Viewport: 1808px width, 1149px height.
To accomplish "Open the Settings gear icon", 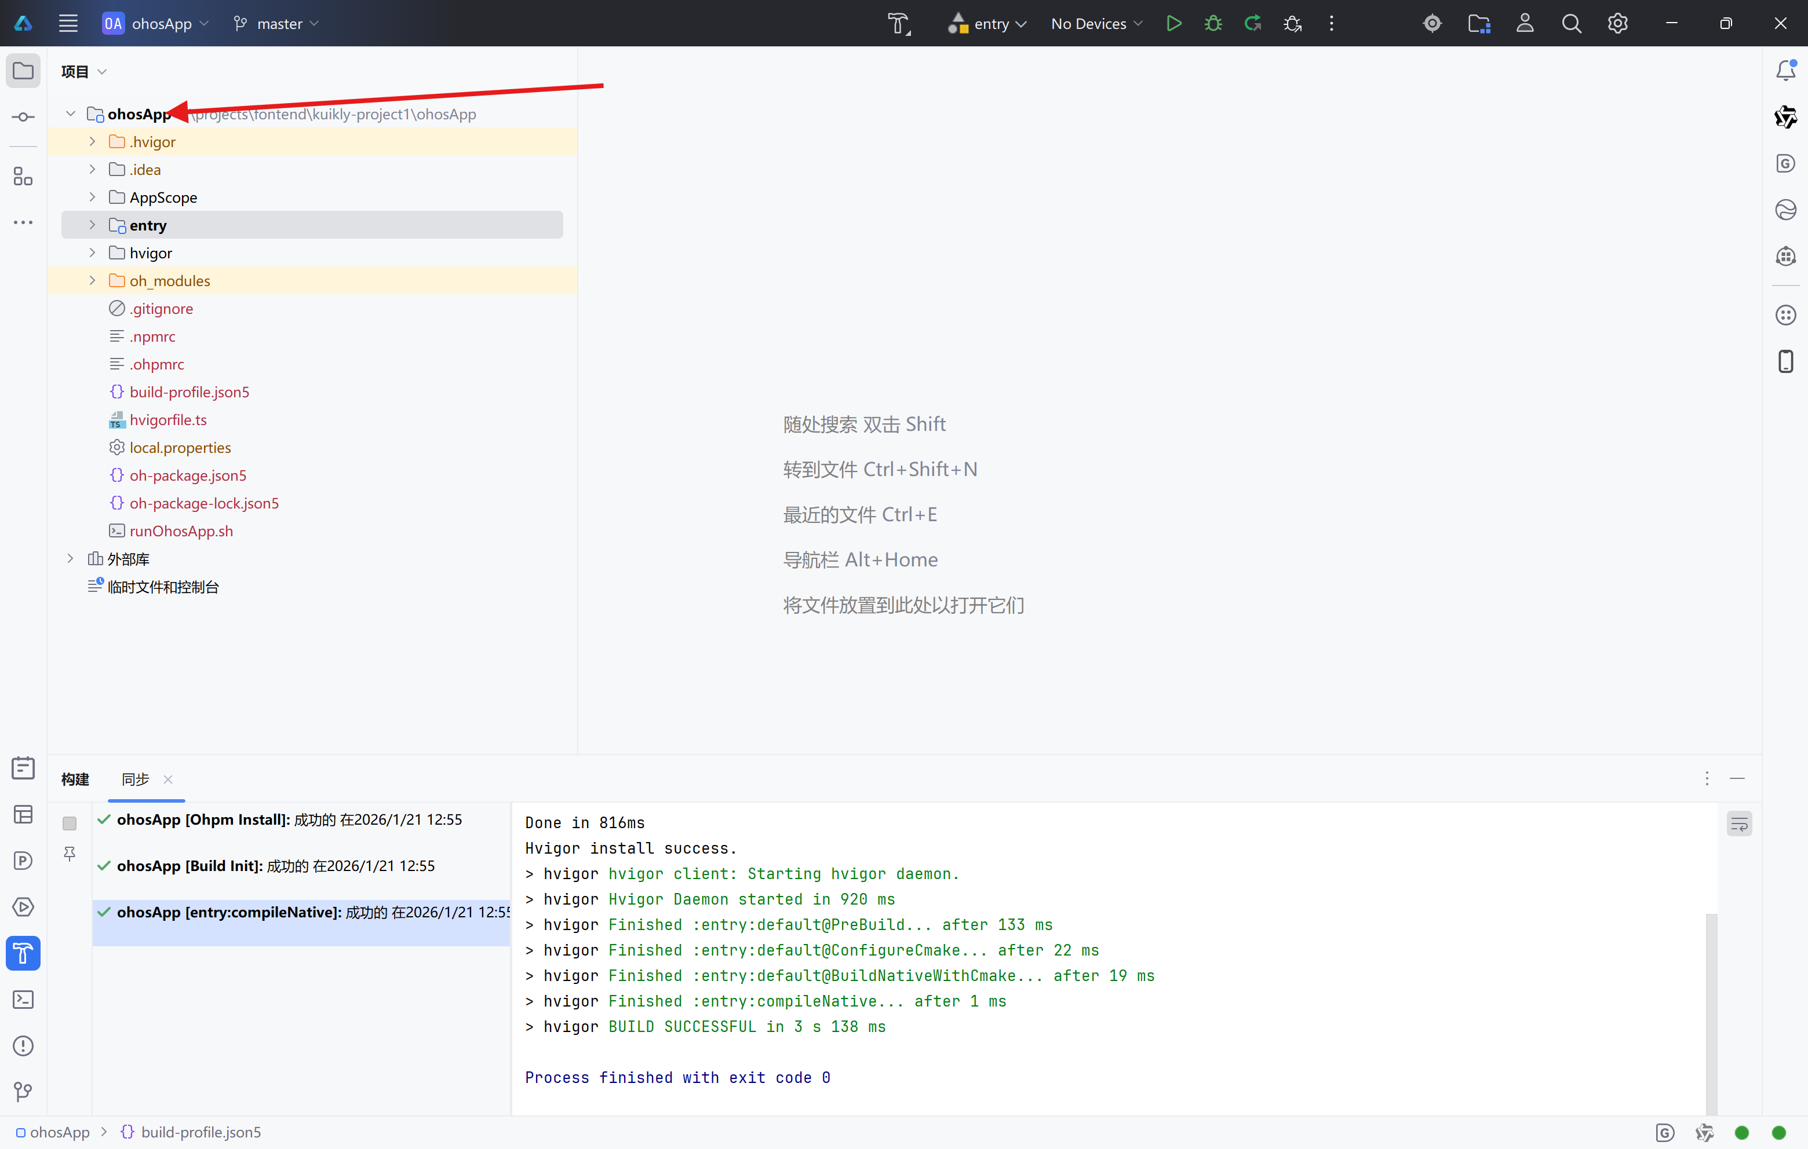I will pyautogui.click(x=1617, y=23).
